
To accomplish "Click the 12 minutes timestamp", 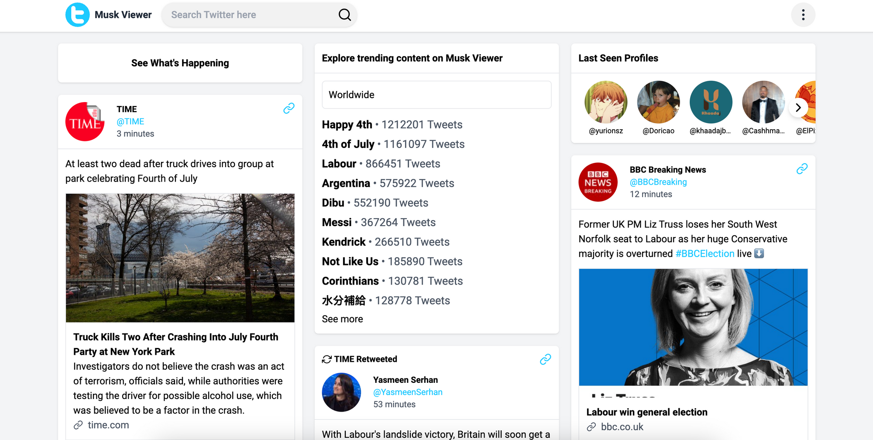I will click(x=651, y=194).
